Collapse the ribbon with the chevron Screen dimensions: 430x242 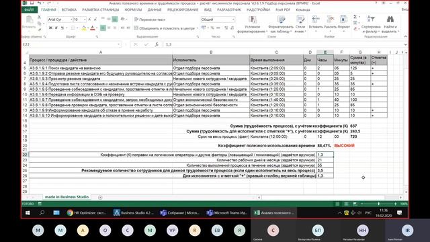coord(405,36)
